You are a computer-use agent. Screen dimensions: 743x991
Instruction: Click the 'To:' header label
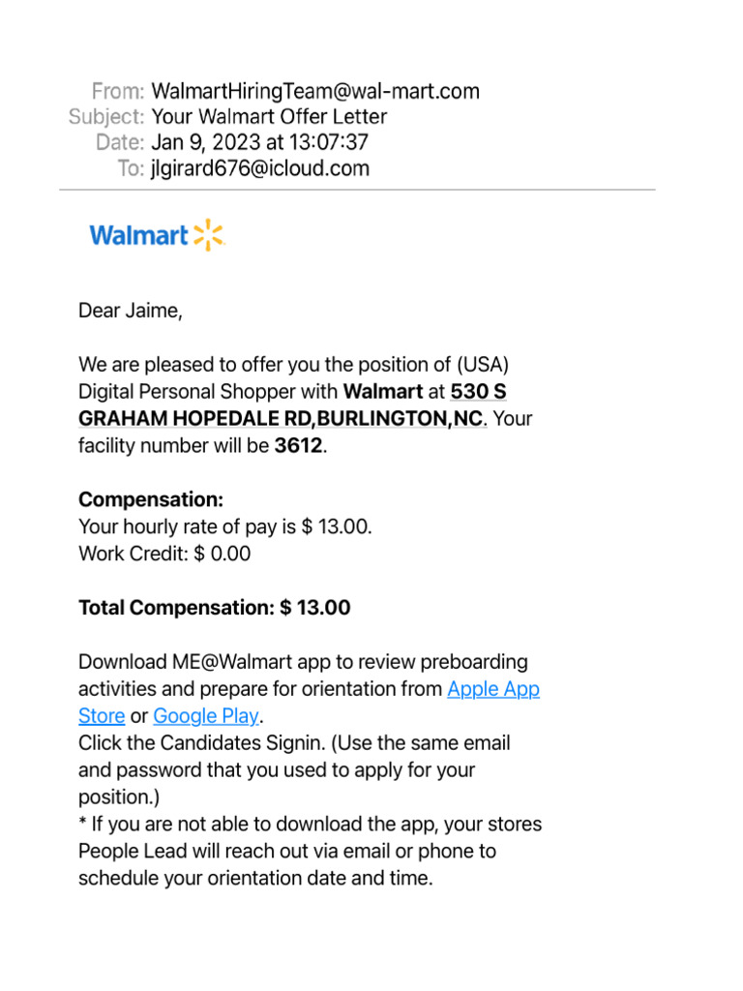pyautogui.click(x=130, y=168)
